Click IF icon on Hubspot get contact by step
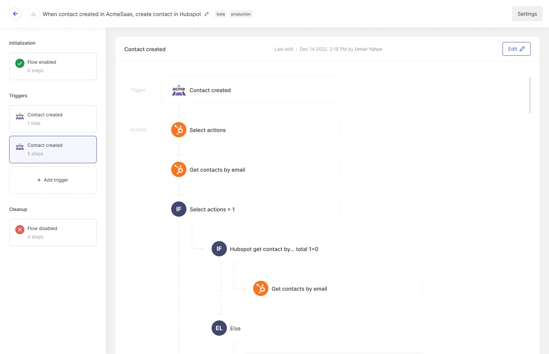 [219, 249]
